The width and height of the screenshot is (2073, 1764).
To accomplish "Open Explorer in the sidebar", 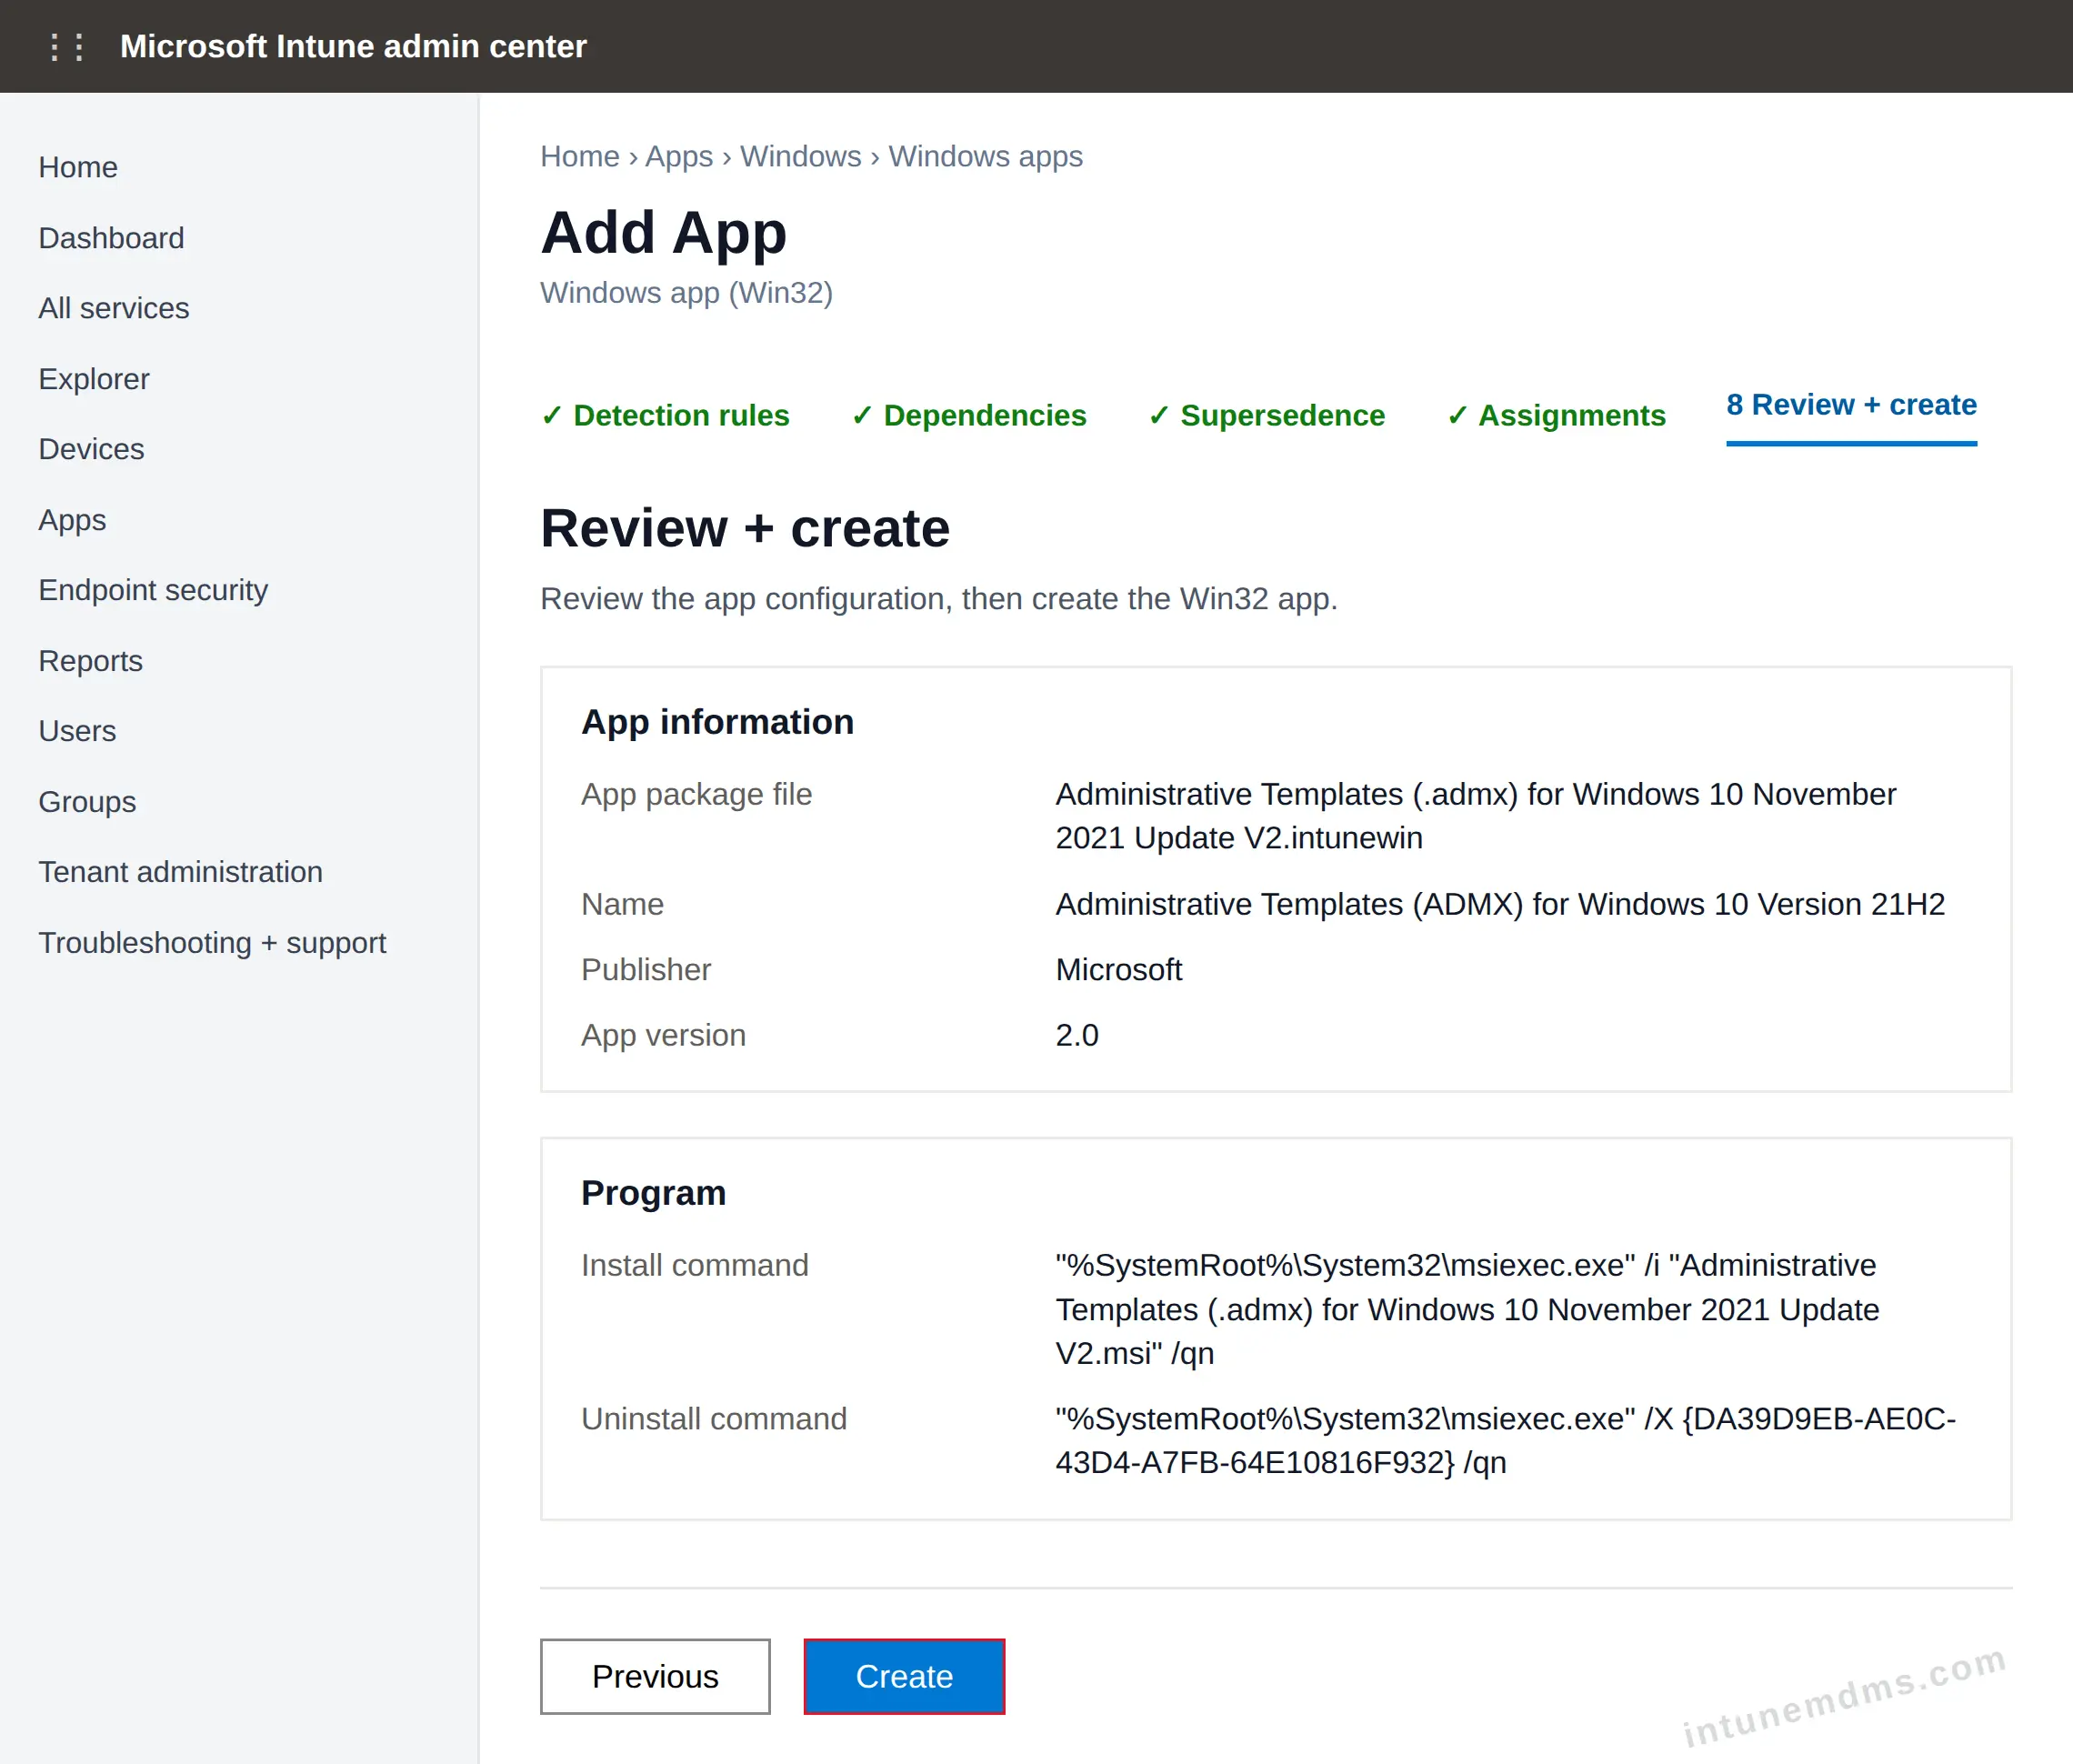I will 94,379.
